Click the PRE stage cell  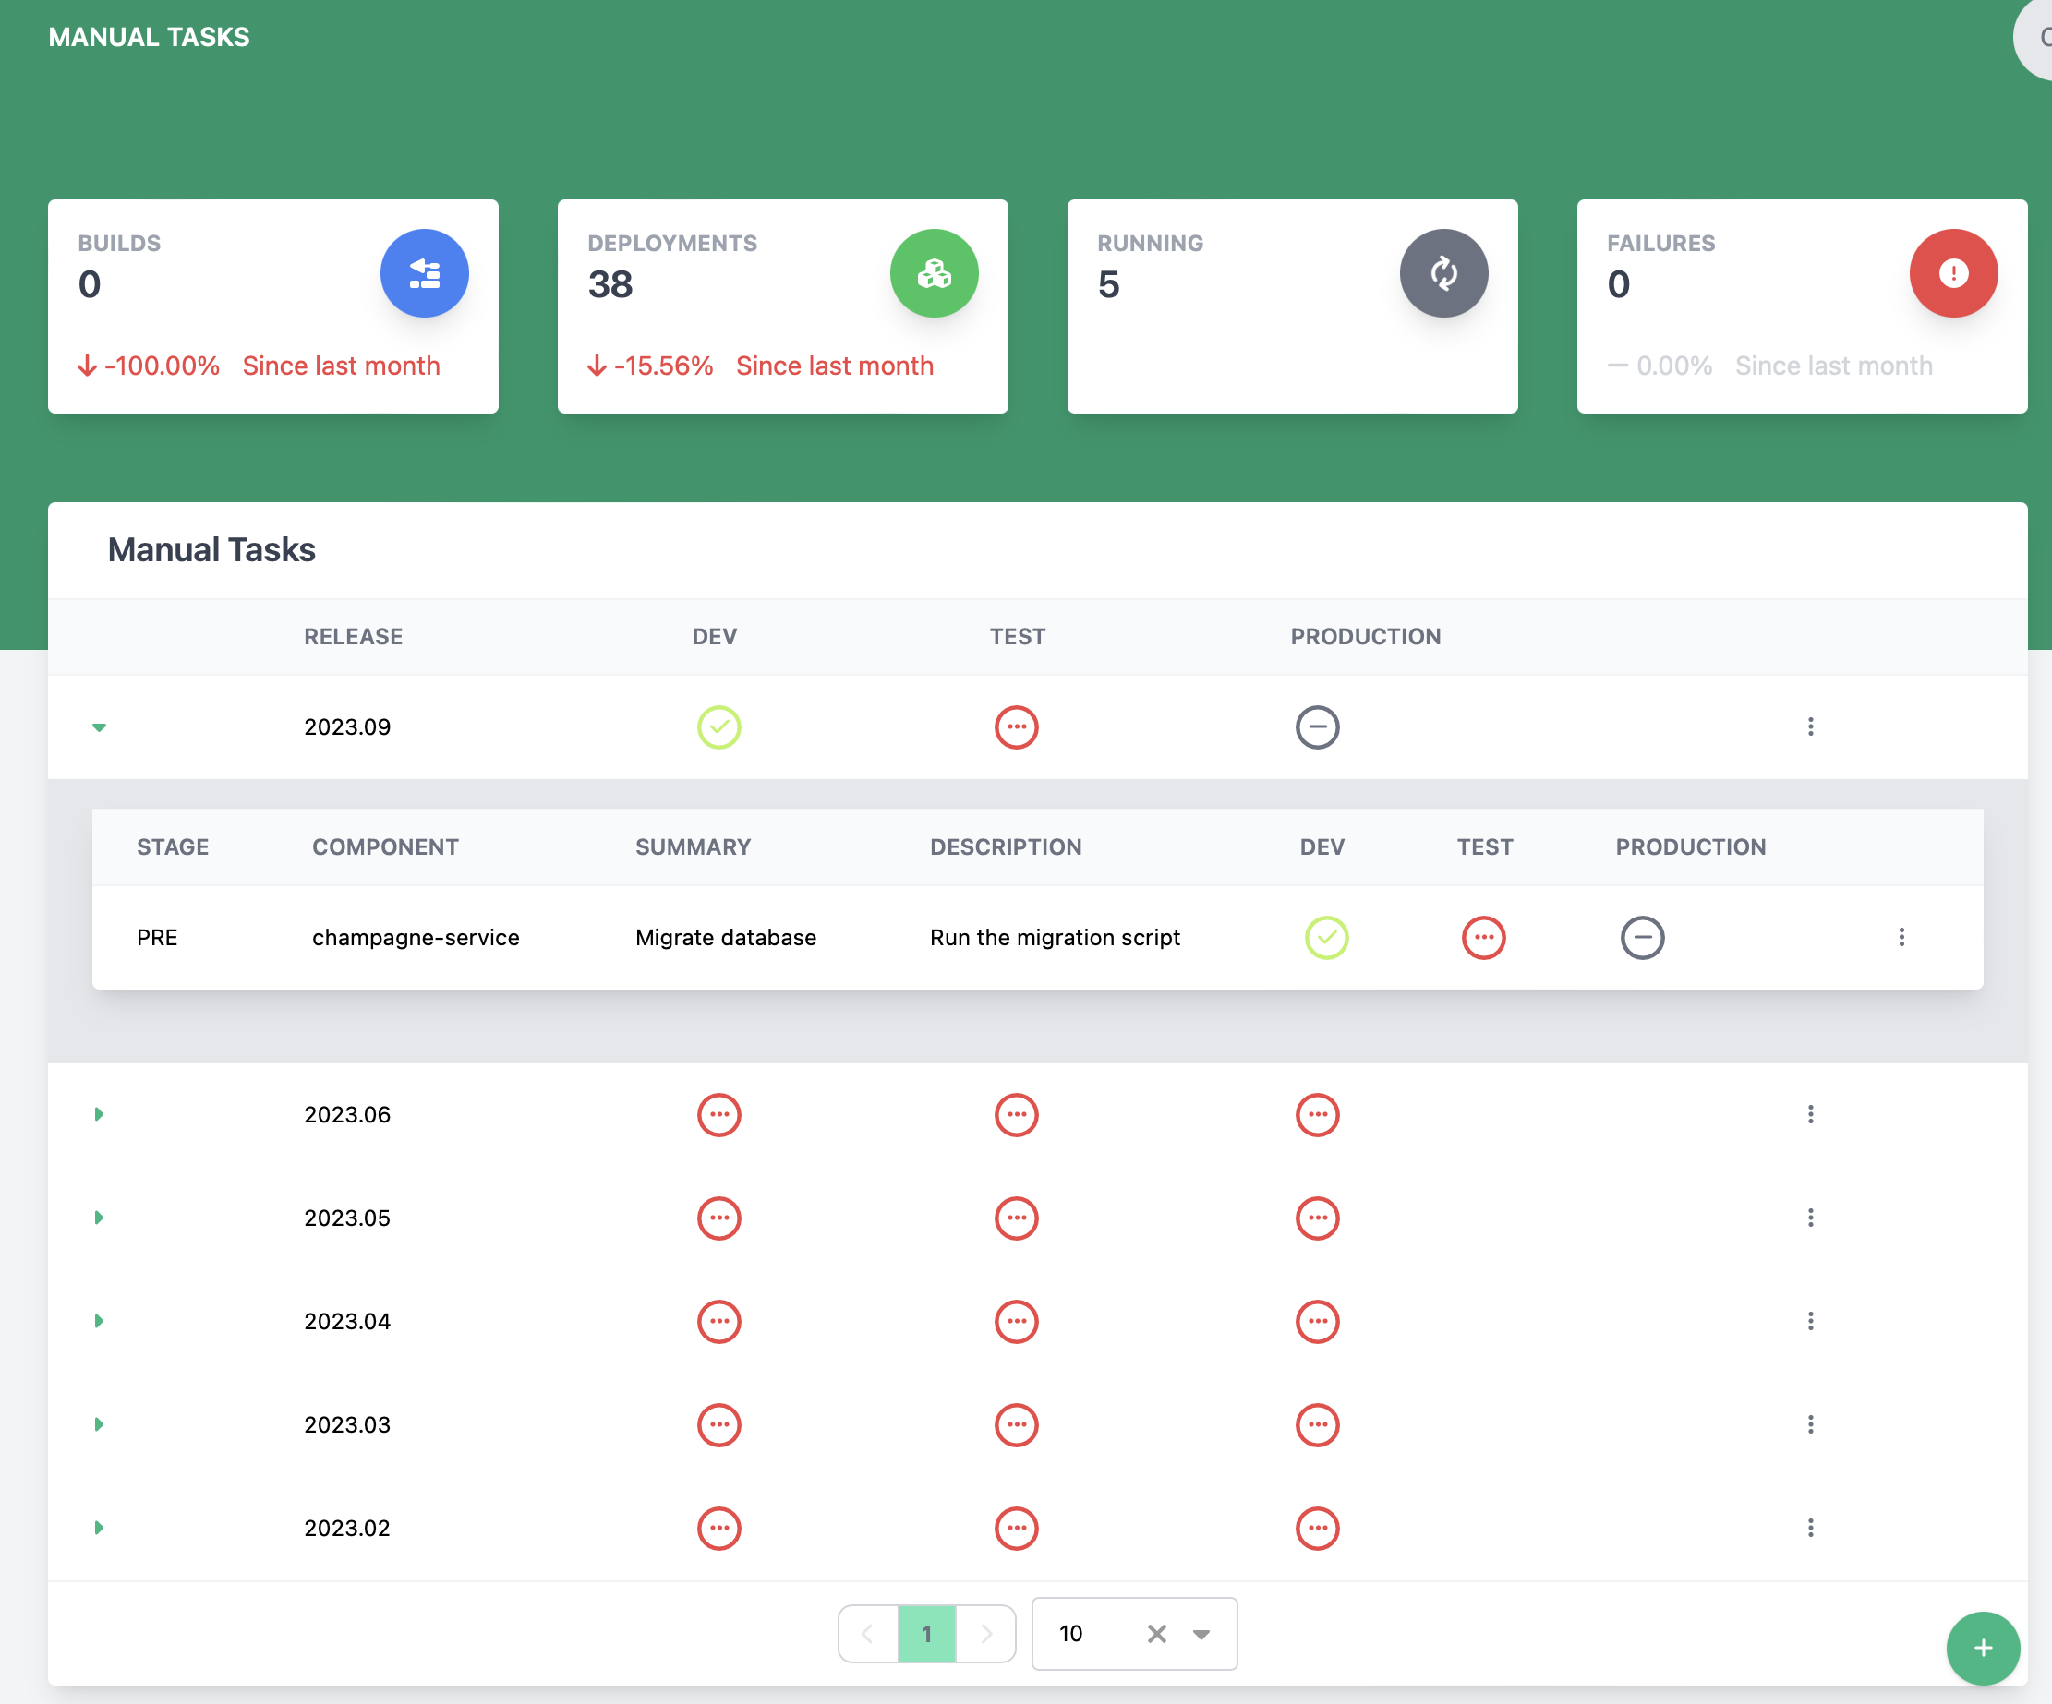(157, 938)
